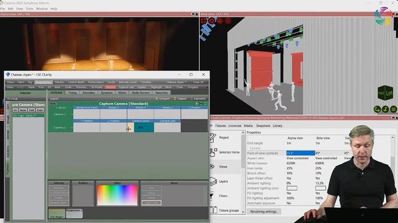This screenshot has height=223, width=398.
Task: Expand Clarity toolbar overflow arrow
Action: pos(207,87)
